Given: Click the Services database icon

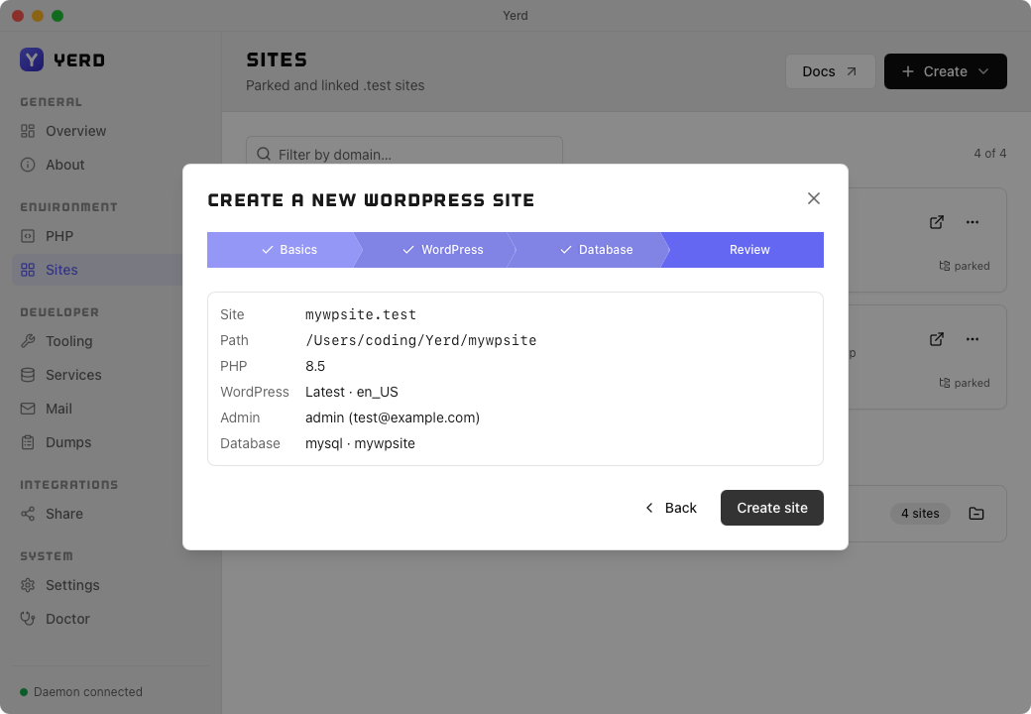Looking at the screenshot, I should tap(28, 375).
